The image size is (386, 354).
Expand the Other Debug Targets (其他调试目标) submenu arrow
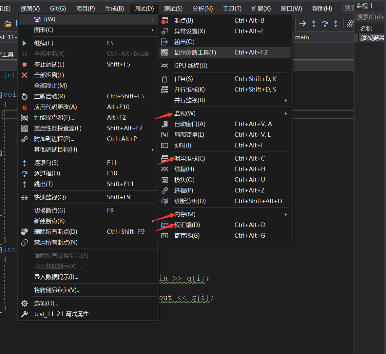click(153, 150)
